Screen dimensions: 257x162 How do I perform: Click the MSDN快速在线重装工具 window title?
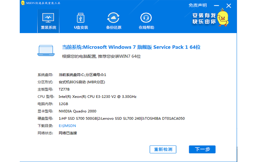[x=43, y=3]
